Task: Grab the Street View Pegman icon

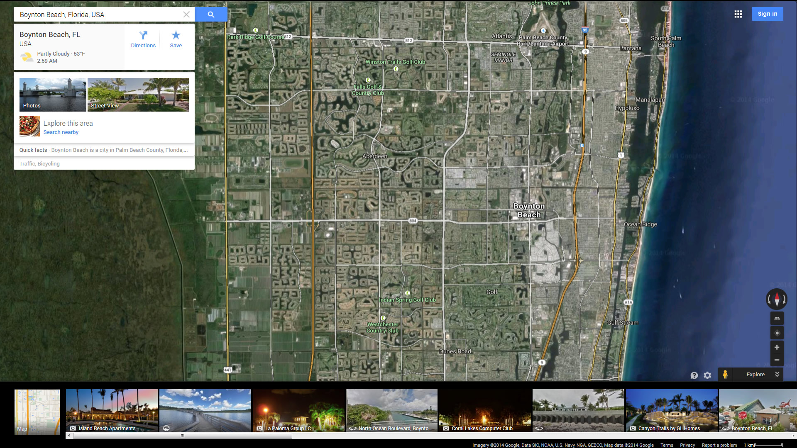Action: [x=725, y=375]
